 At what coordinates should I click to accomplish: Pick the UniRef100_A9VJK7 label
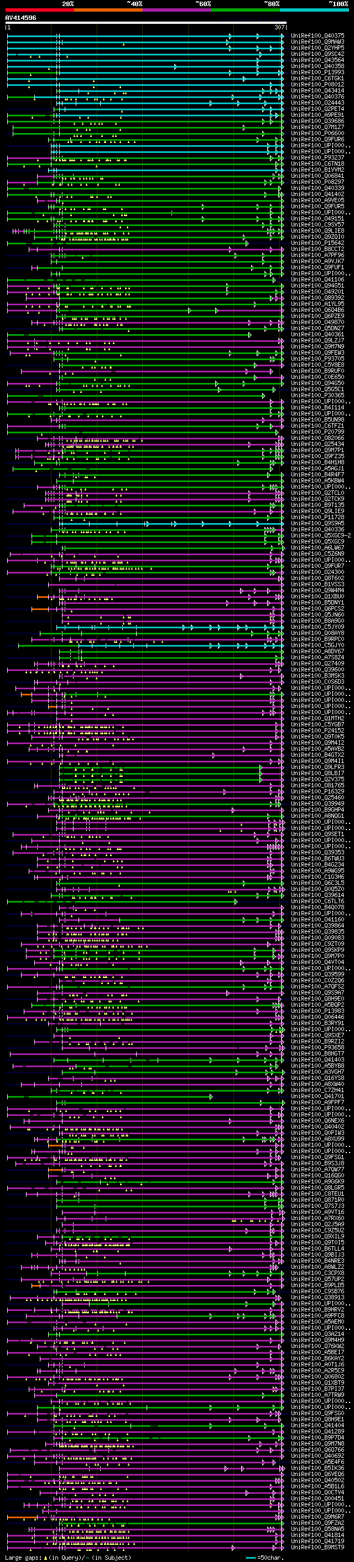point(317,261)
